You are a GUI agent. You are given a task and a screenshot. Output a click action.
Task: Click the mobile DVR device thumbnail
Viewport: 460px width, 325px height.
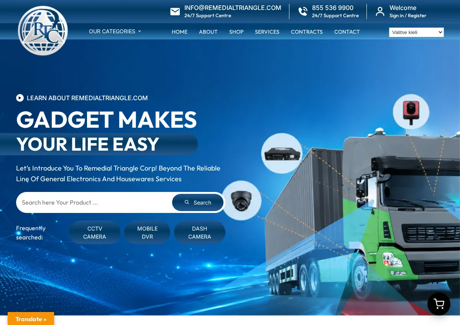tap(282, 153)
